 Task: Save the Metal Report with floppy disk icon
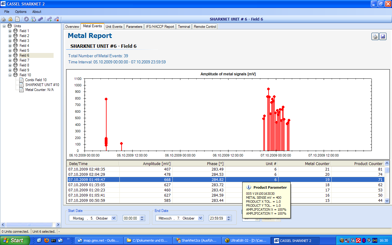pyautogui.click(x=383, y=37)
